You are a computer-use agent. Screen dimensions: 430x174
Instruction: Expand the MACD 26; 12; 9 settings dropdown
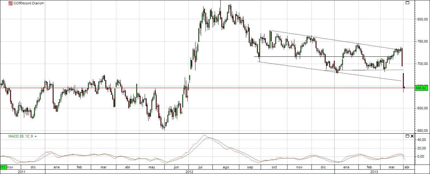(x=35, y=136)
